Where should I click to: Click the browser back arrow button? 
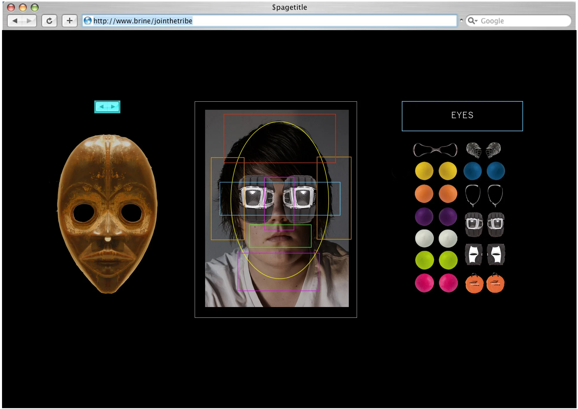coord(15,21)
